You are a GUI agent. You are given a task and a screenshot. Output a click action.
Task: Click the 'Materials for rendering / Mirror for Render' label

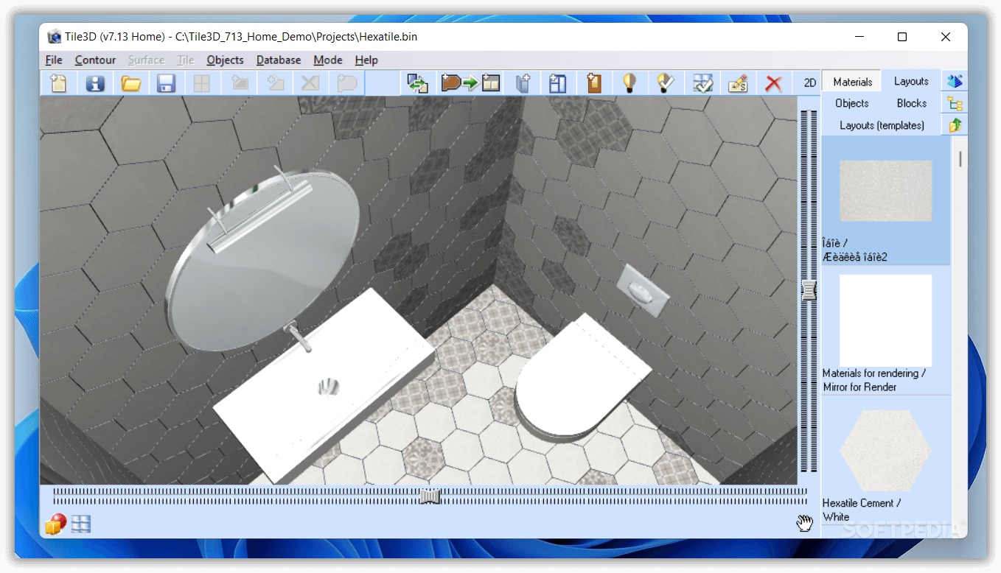coord(874,380)
